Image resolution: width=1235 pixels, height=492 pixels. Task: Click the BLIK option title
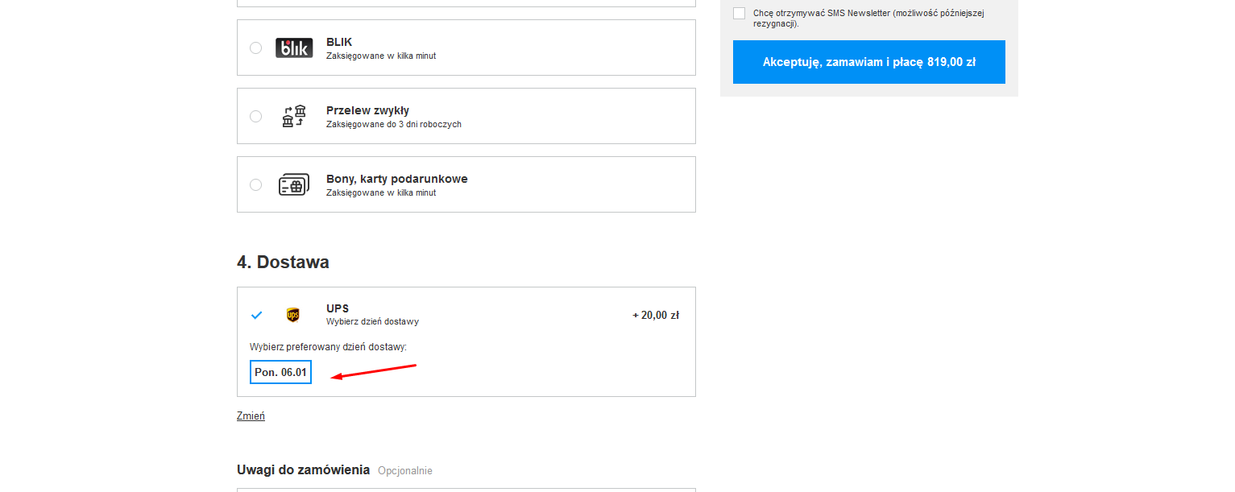pos(339,42)
